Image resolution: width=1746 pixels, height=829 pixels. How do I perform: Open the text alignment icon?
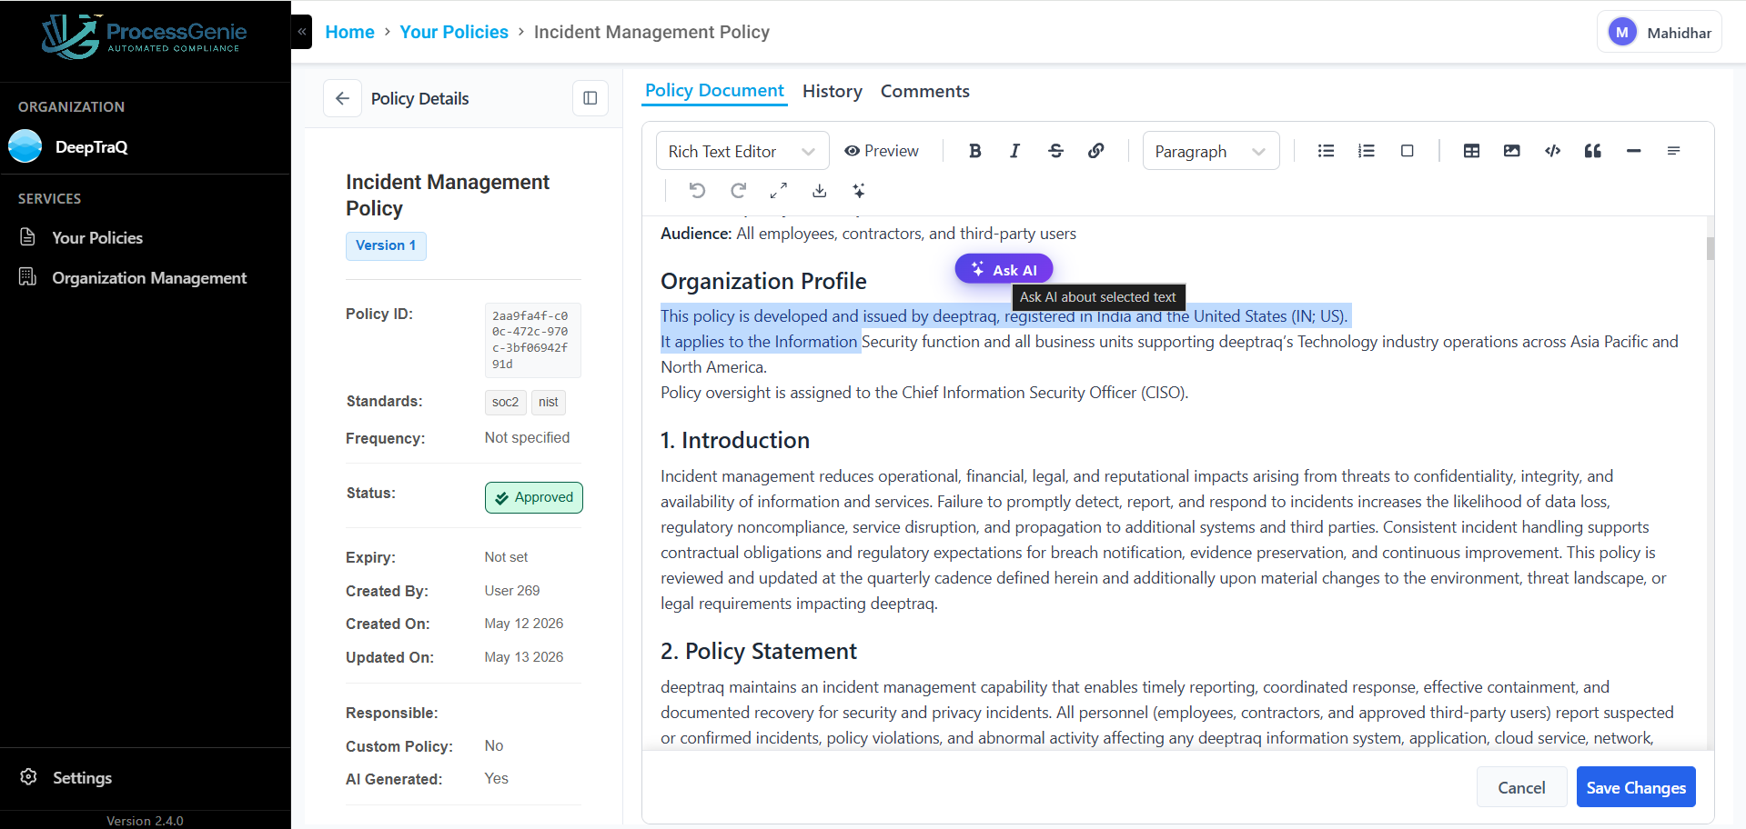click(x=1673, y=151)
